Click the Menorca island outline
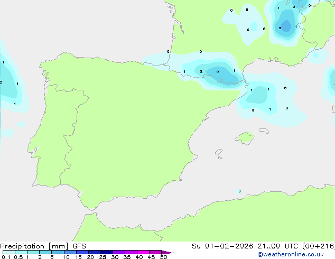335x259 pixels. [264, 131]
